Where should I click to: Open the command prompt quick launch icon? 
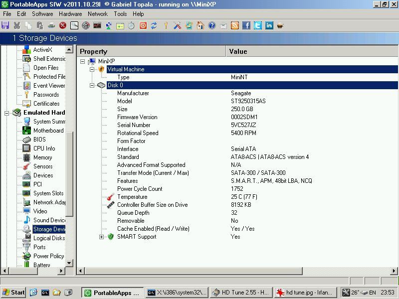coord(45,293)
